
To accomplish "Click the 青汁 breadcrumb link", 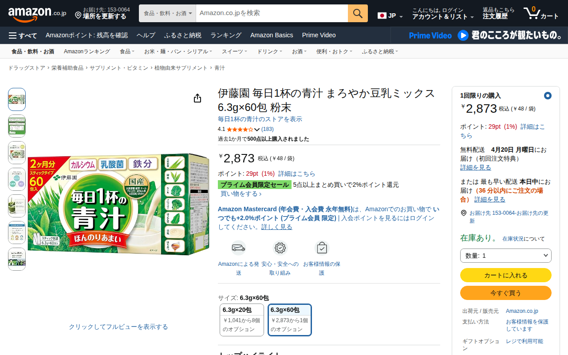I will 220,68.
